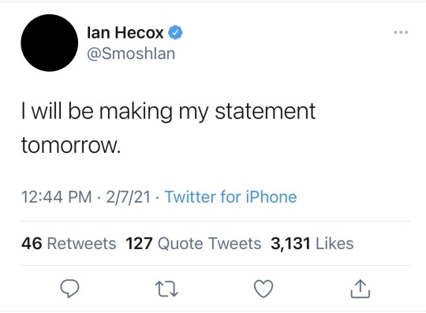Click the blue verified checkmark badge
This screenshot has height=313, width=426.
[x=175, y=32]
